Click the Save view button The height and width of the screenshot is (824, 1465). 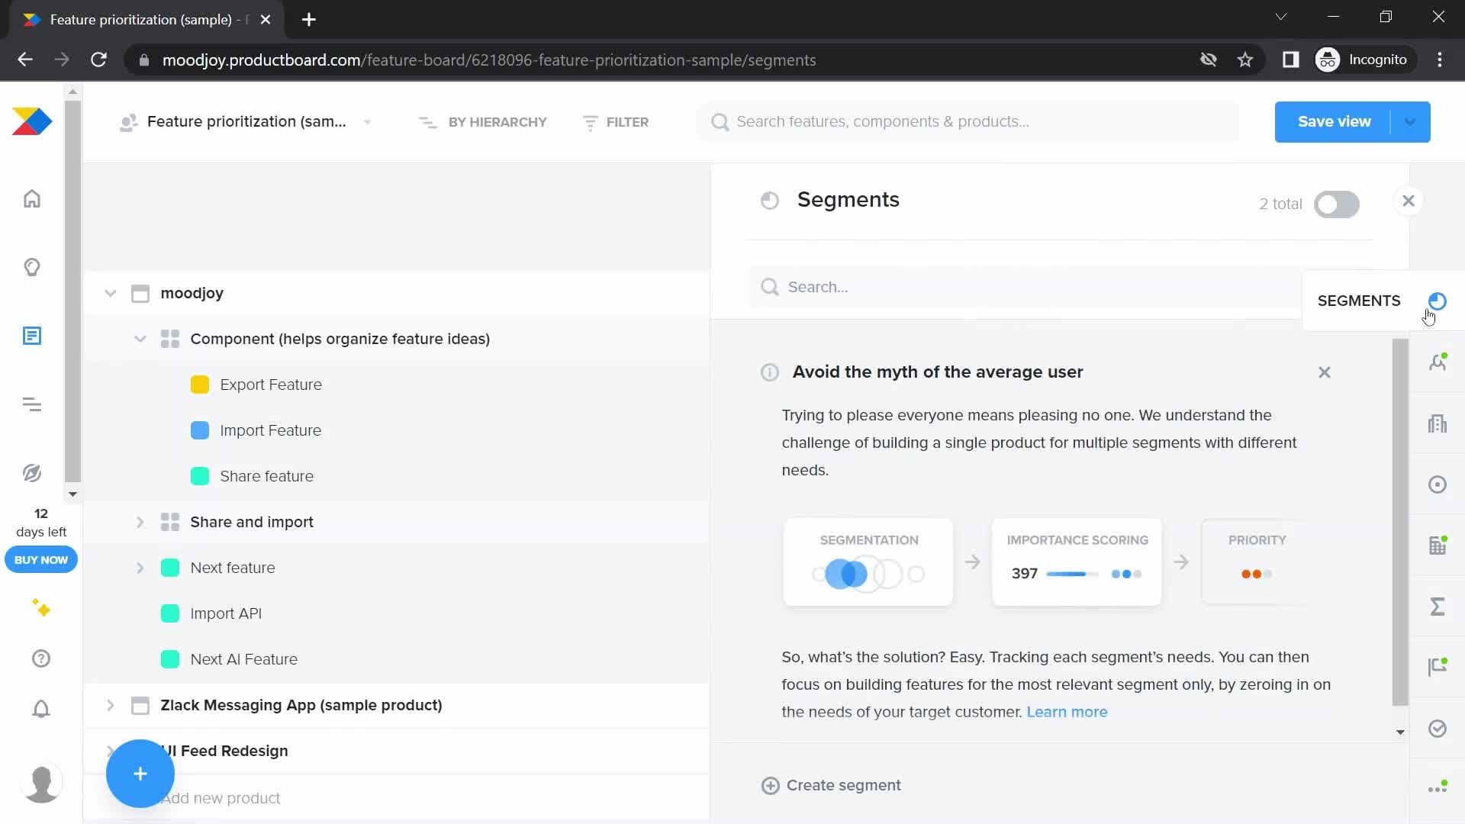click(1334, 122)
